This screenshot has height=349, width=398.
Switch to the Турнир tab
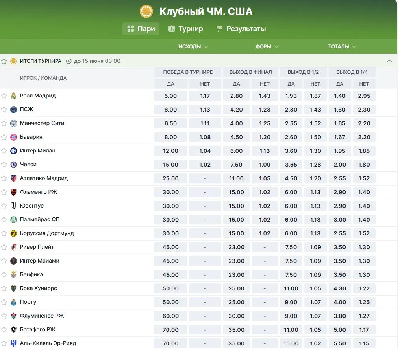pyautogui.click(x=185, y=29)
